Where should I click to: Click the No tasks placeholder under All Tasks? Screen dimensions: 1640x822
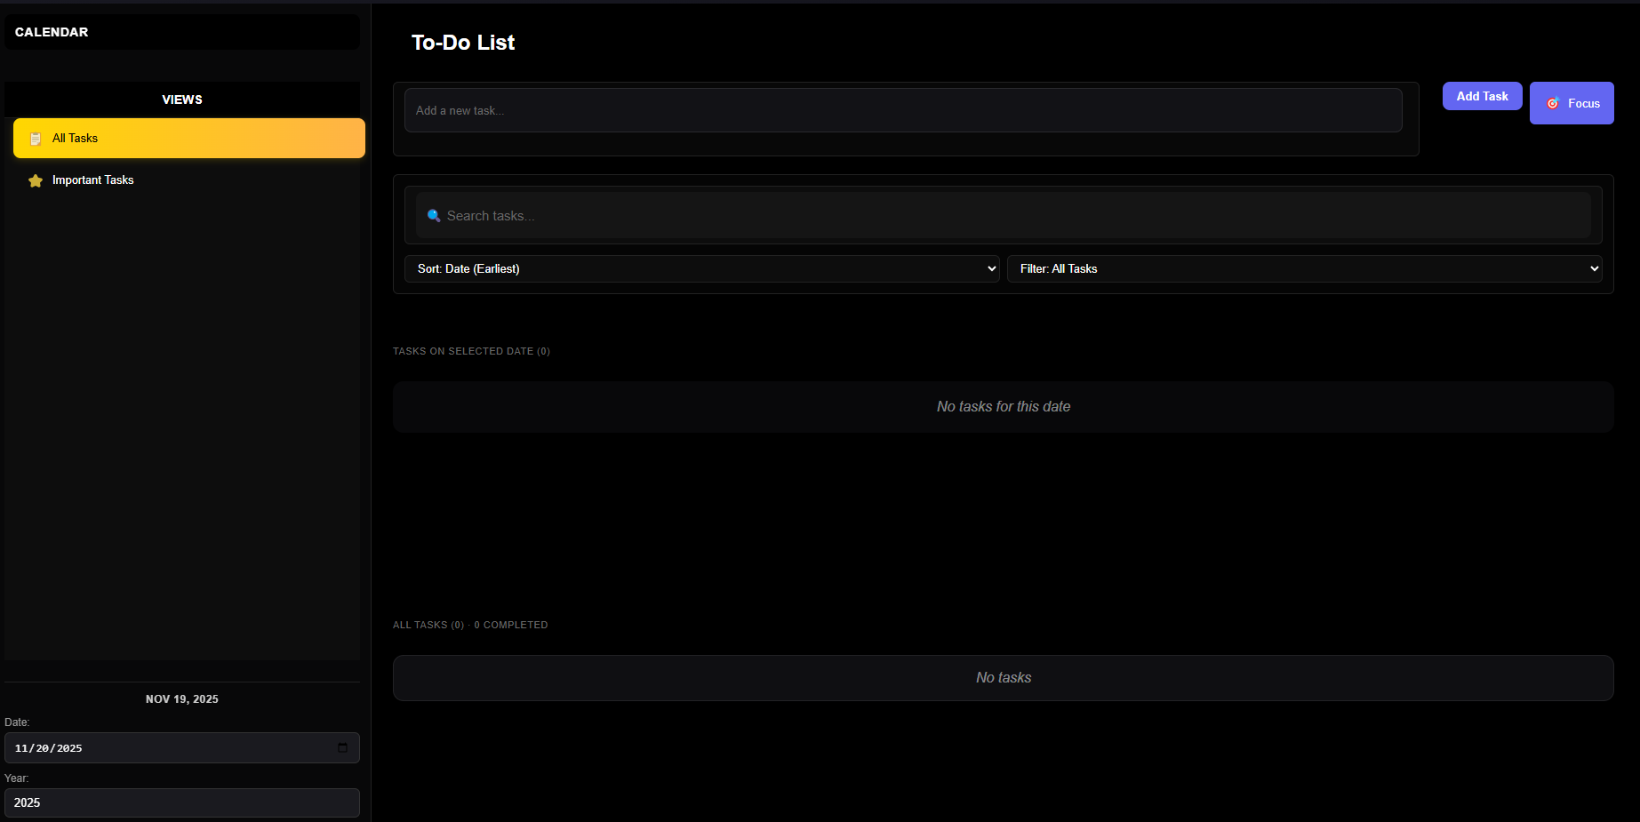pyautogui.click(x=1003, y=677)
